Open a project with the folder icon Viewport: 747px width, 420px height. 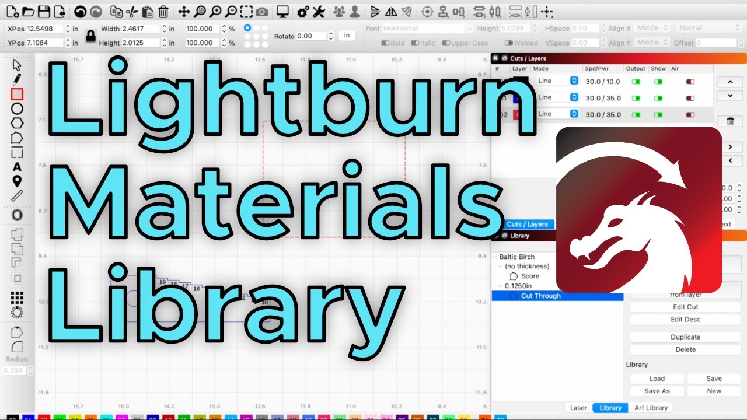(x=29, y=11)
